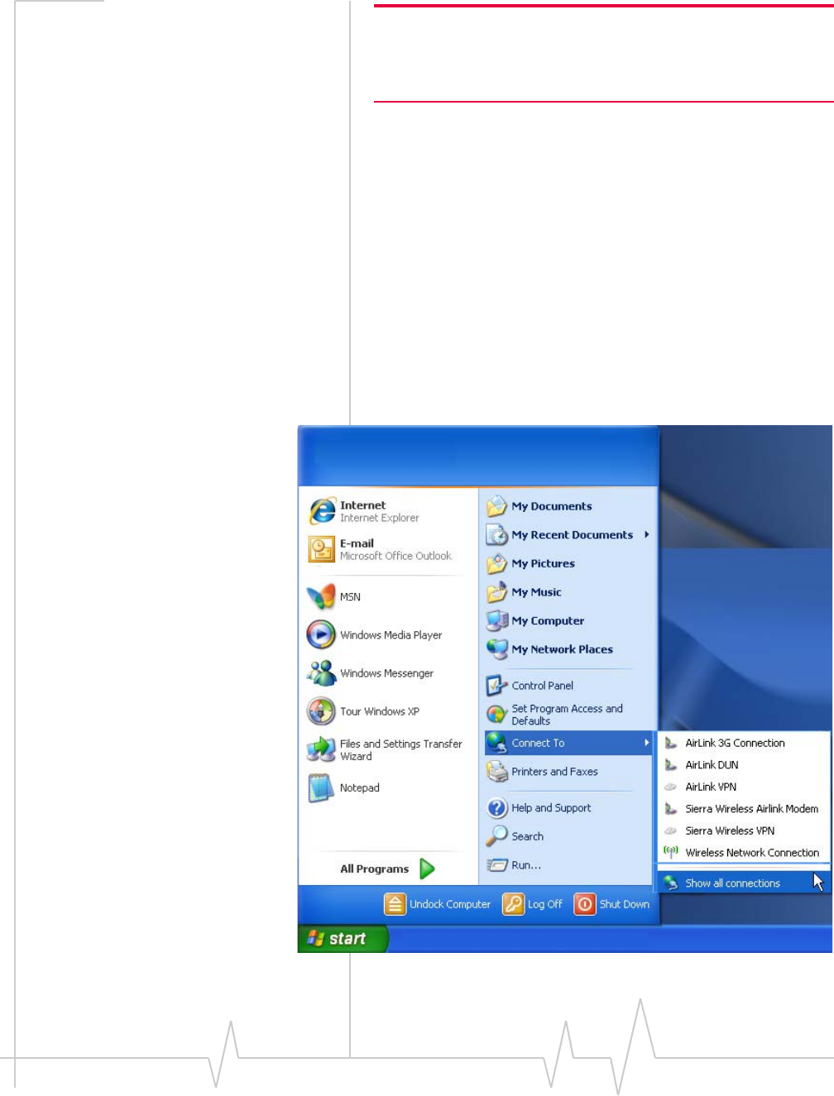
Task: Open My Network Places icon
Action: click(x=497, y=649)
